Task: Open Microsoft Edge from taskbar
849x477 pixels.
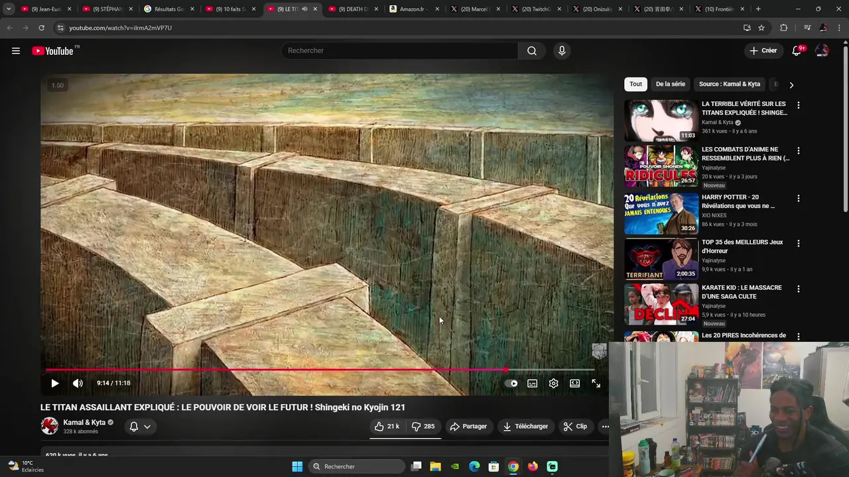Action: (x=474, y=466)
